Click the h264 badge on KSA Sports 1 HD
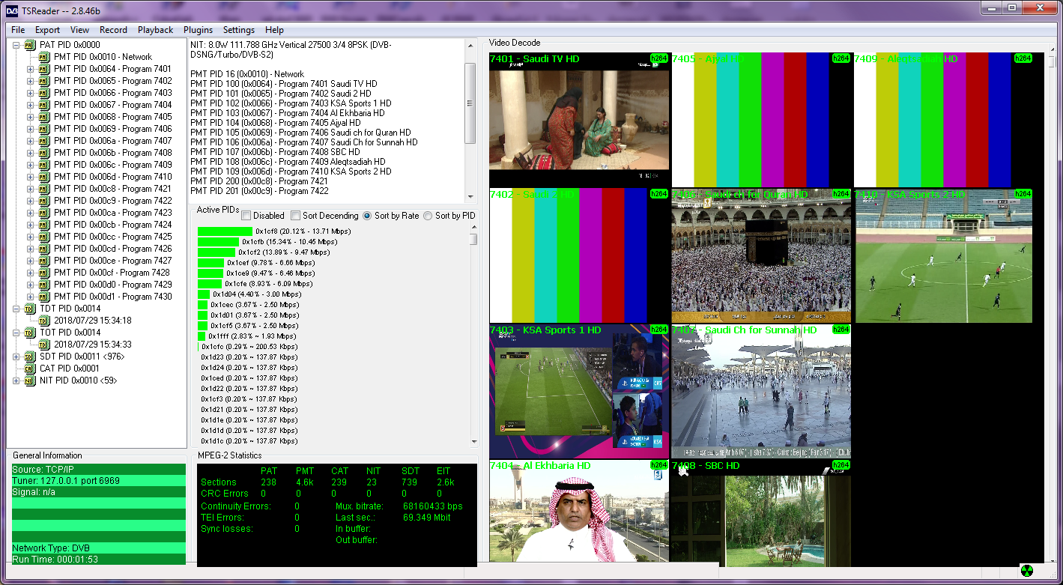Image resolution: width=1063 pixels, height=585 pixels. point(658,329)
